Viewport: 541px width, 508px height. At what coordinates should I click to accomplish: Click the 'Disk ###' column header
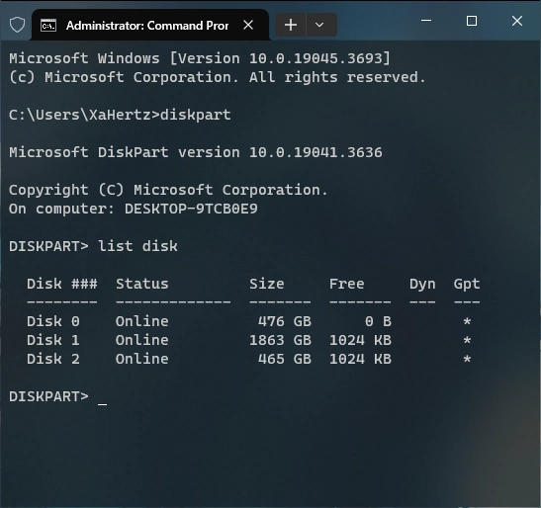coord(62,284)
